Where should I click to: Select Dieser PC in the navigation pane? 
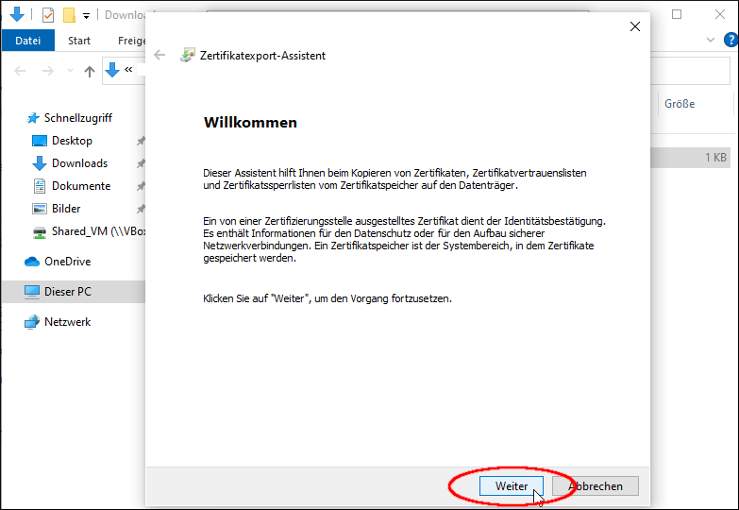pyautogui.click(x=68, y=292)
